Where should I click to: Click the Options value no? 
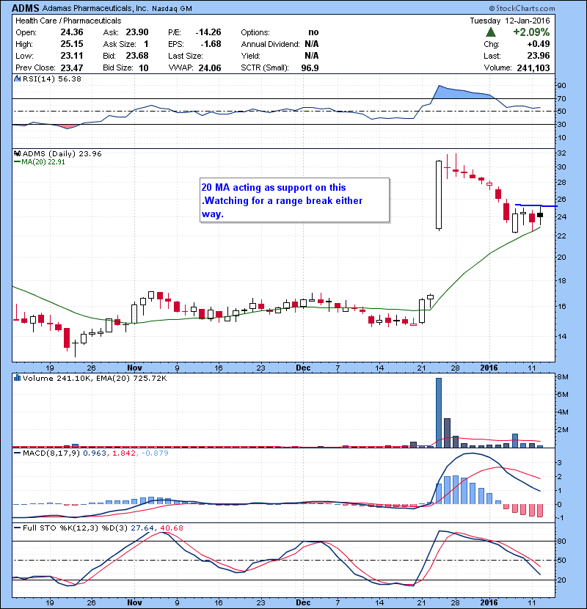click(313, 32)
